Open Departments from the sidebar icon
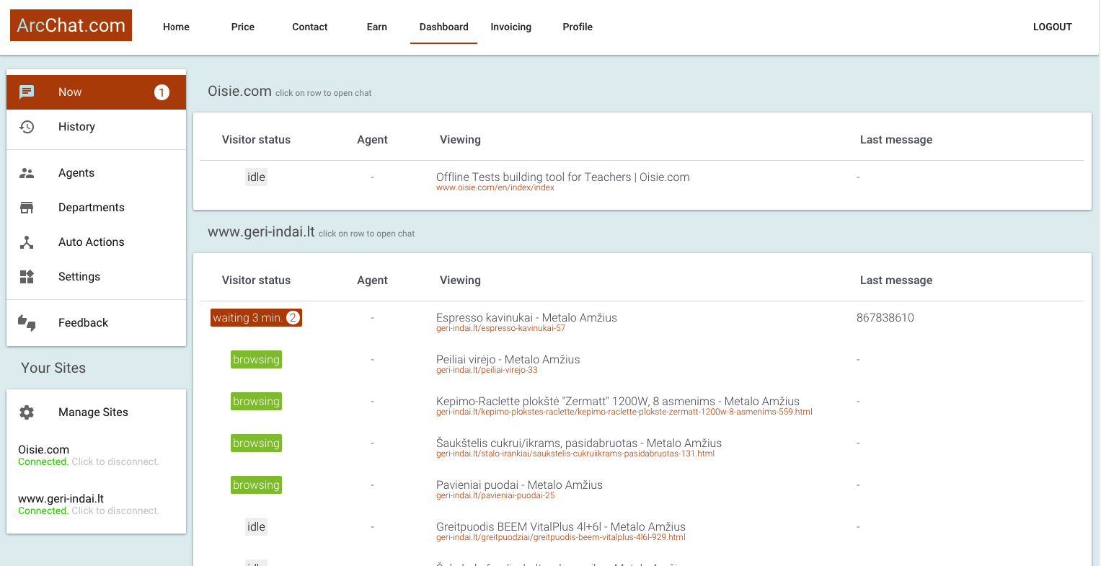 [27, 207]
